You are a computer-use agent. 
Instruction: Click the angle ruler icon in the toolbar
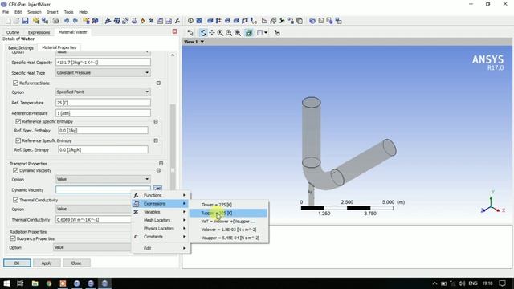264,21
